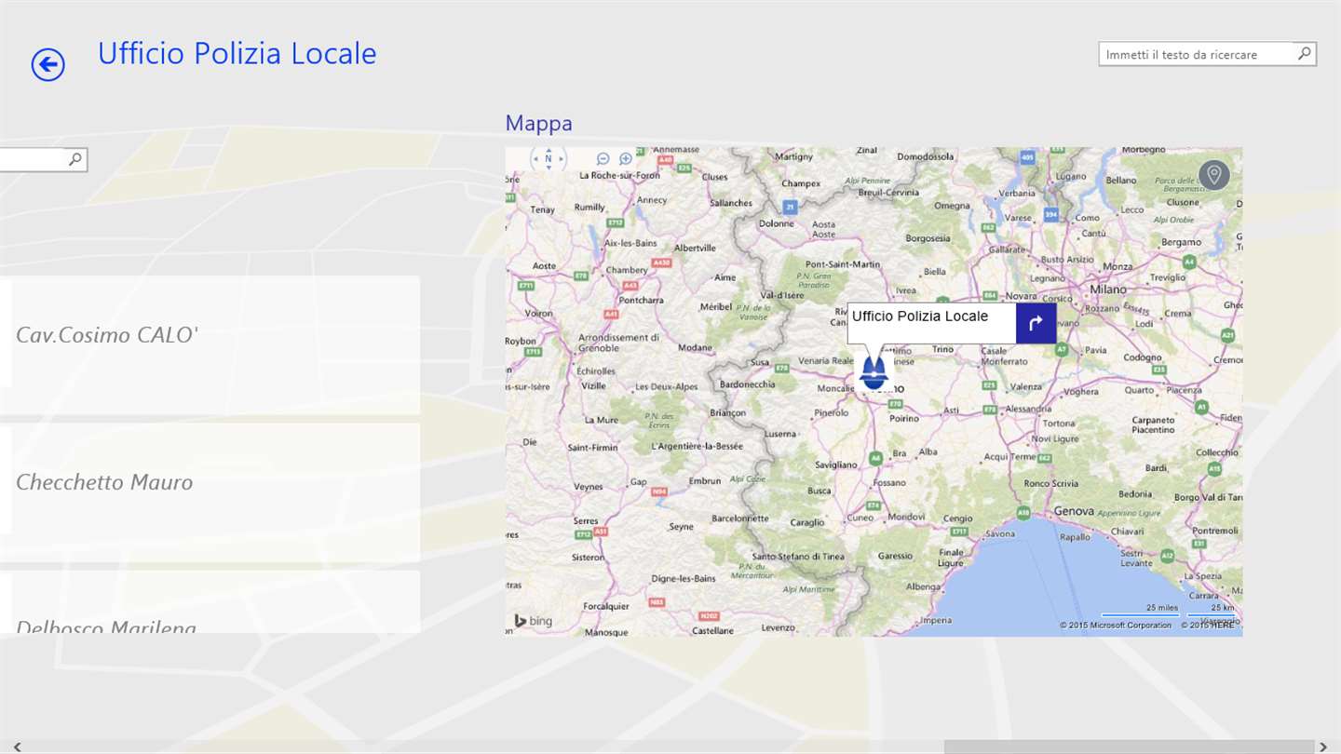Image resolution: width=1341 pixels, height=754 pixels.
Task: Click the 'Alessandria' label on the map
Action: tap(1028, 409)
